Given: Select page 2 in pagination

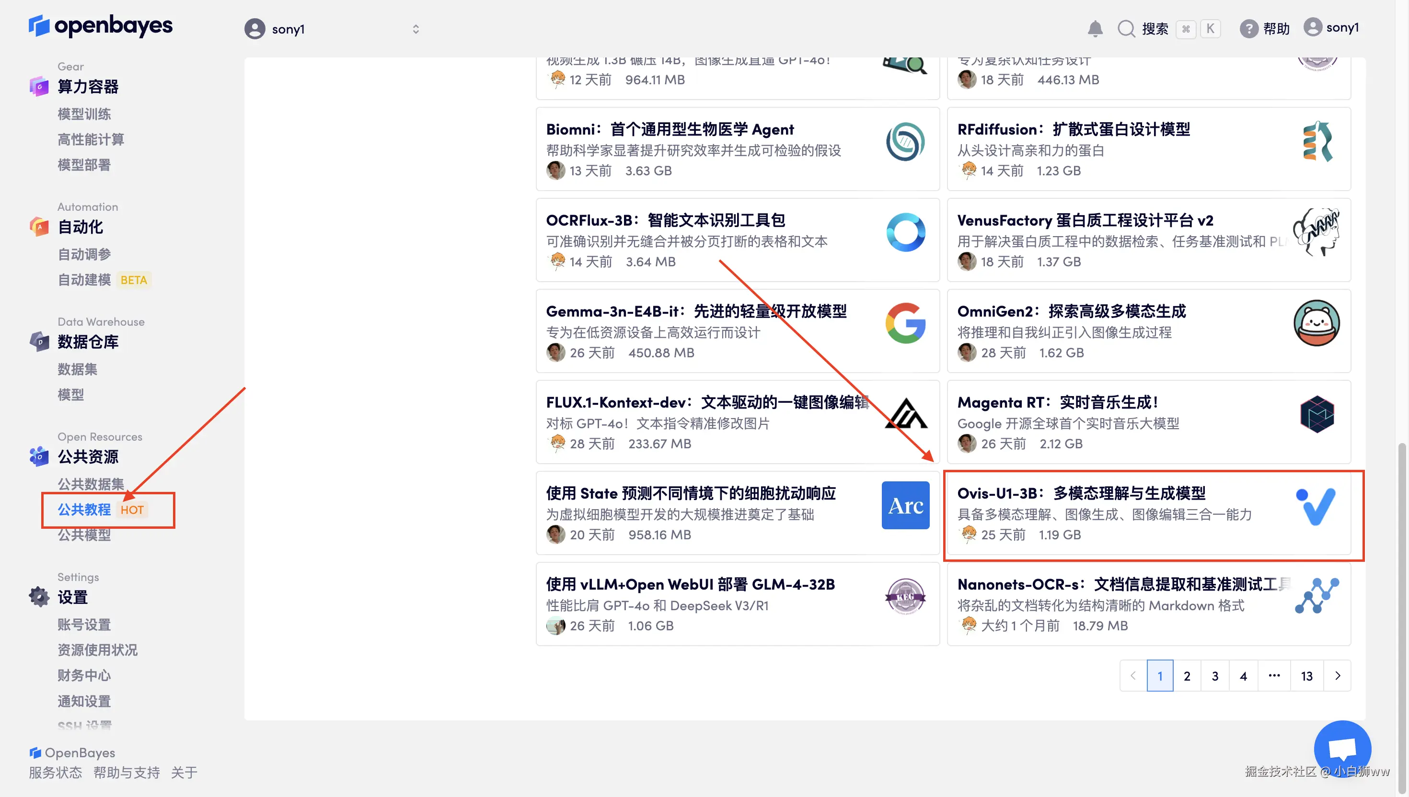Looking at the screenshot, I should coord(1187,675).
